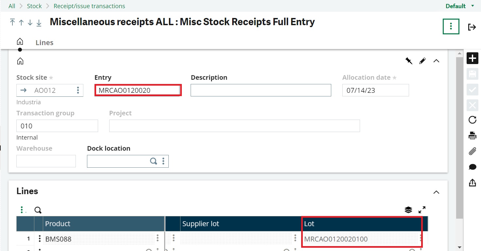Open the Default view dropdown
This screenshot has width=481, height=251.
459,6
